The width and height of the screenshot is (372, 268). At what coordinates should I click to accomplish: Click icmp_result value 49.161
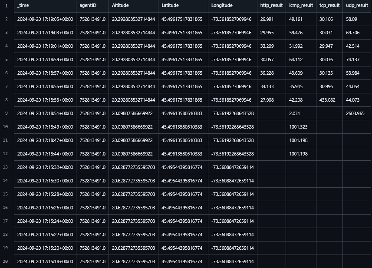tap(296, 19)
